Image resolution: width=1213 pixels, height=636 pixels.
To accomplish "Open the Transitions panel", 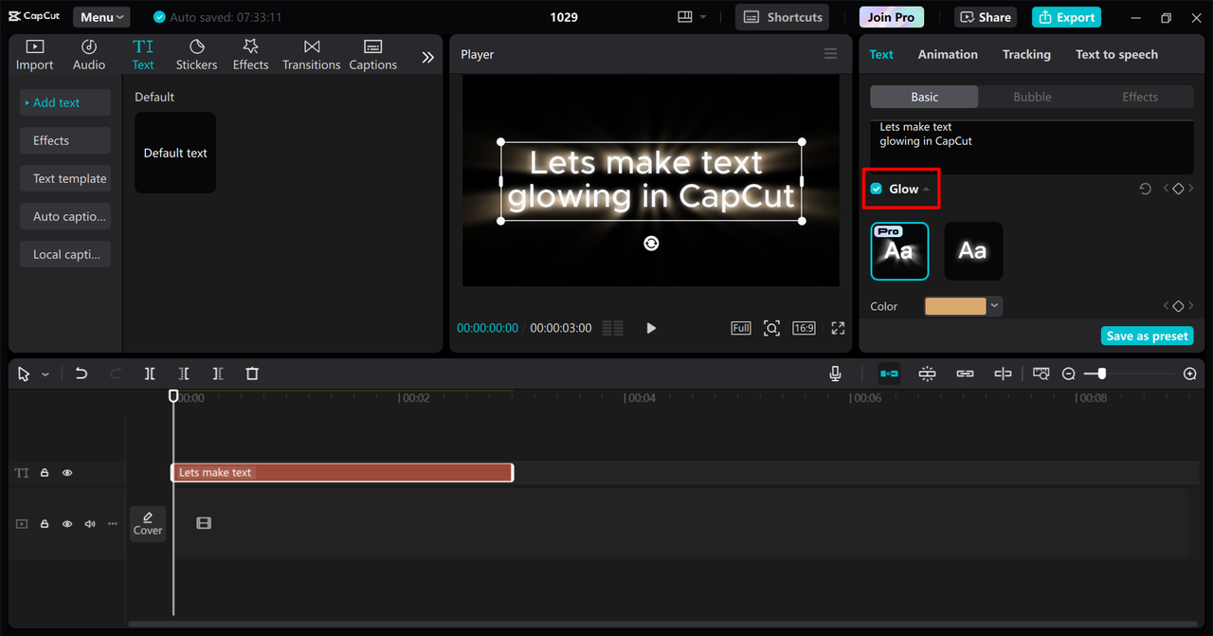I will coord(311,55).
